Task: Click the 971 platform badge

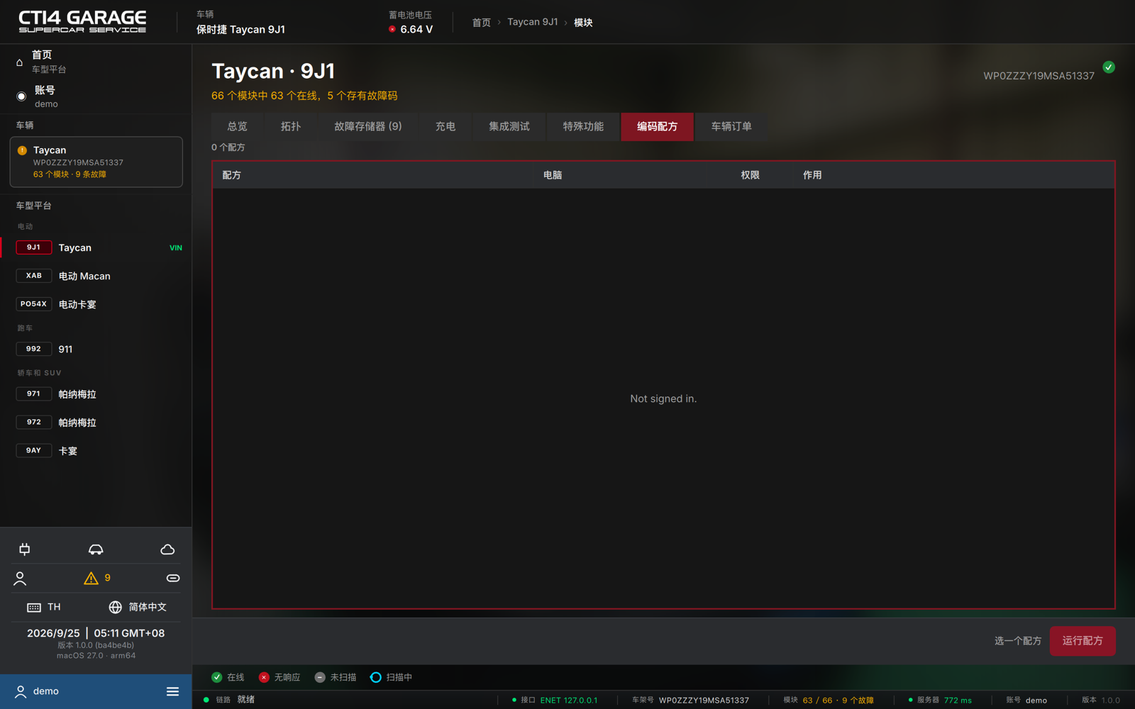Action: click(x=33, y=393)
